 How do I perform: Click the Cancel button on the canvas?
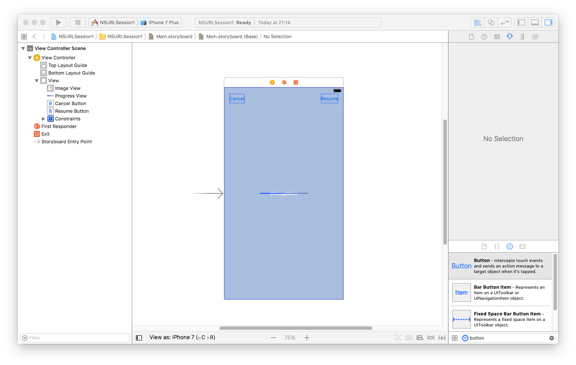tap(237, 98)
